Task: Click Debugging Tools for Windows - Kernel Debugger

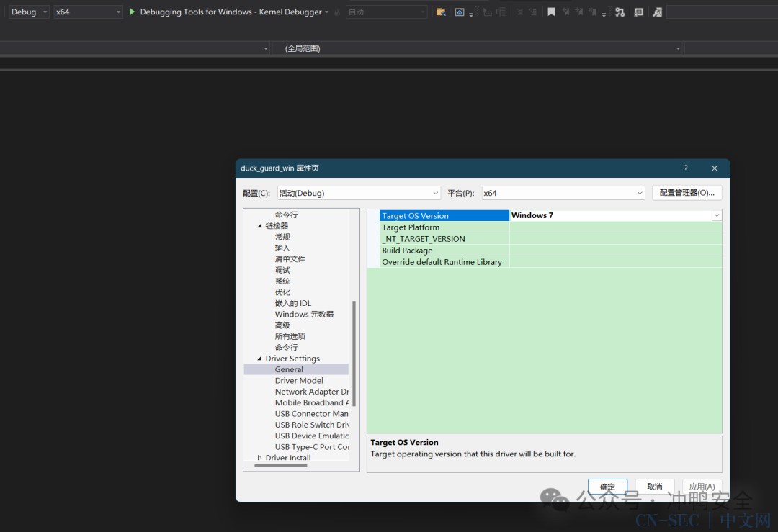Action: coord(231,12)
